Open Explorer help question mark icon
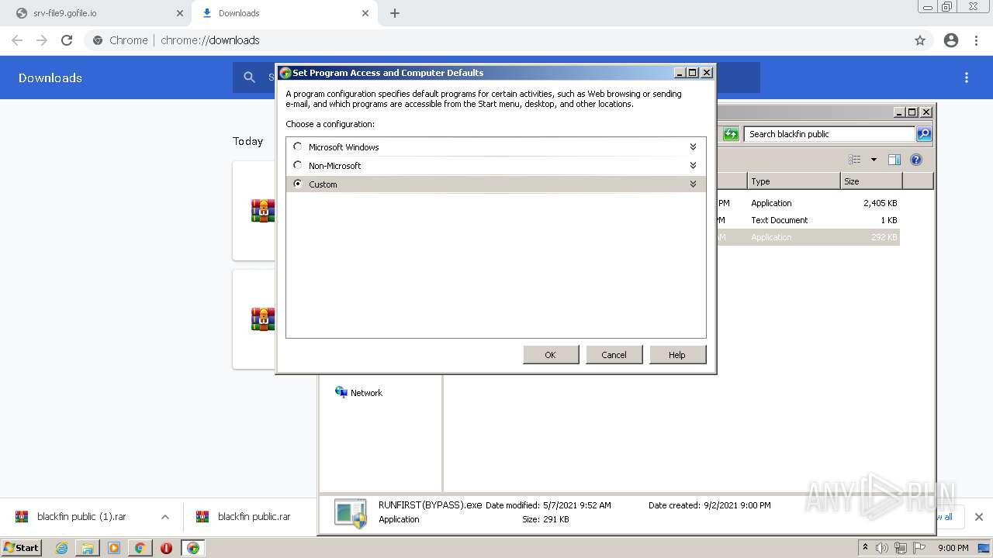The image size is (993, 558). 916,160
